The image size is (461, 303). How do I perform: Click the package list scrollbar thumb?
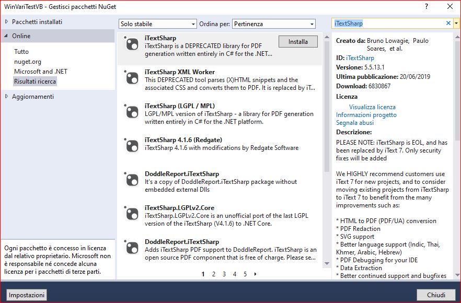click(x=327, y=107)
